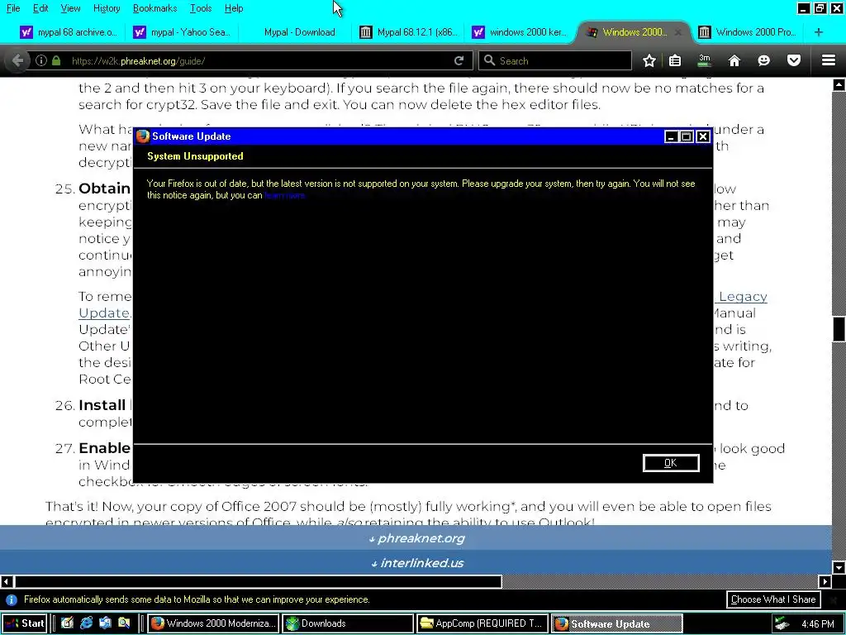This screenshot has width=846, height=635.
Task: Open the View menu
Action: point(71,8)
